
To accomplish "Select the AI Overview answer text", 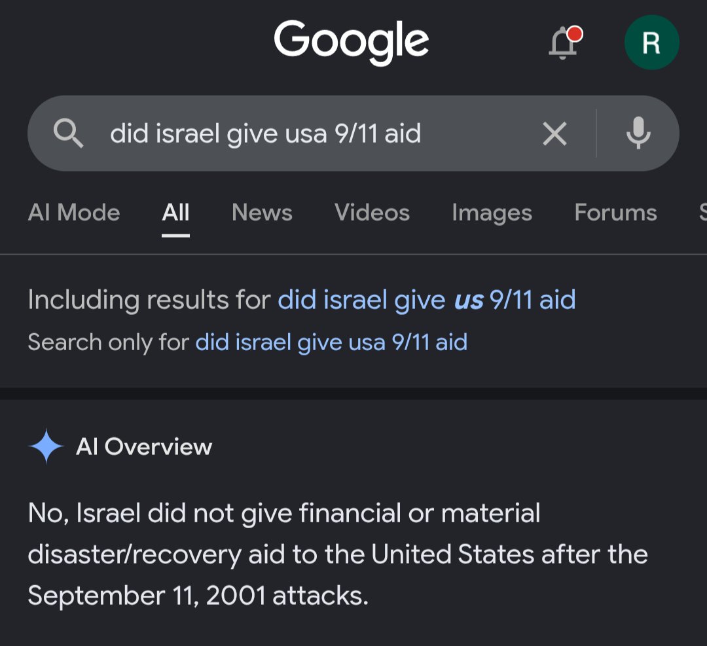I will [338, 554].
